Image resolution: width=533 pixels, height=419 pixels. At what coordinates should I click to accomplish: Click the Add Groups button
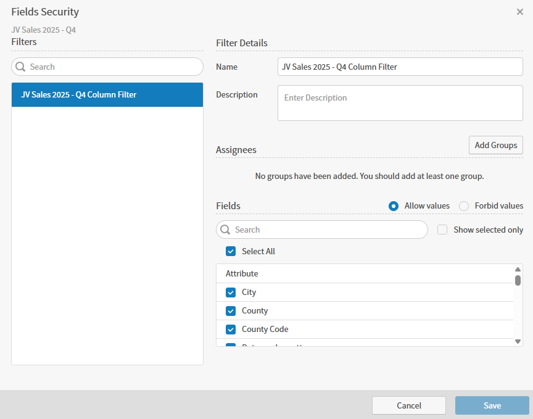496,145
